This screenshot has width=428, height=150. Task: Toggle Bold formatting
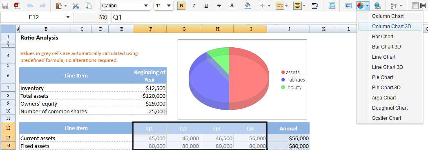[181, 5]
